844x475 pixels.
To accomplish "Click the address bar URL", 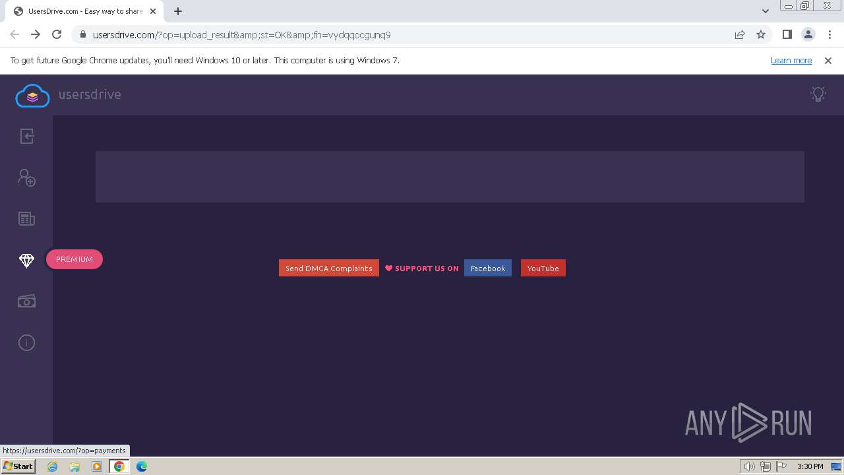I will (241, 35).
